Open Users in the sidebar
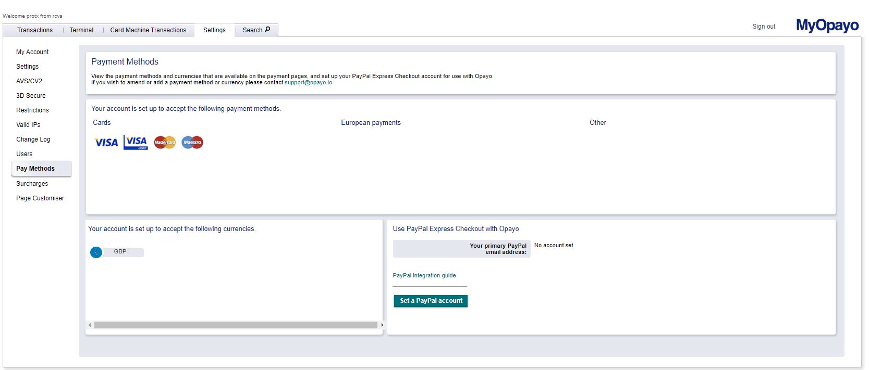The width and height of the screenshot is (869, 370). coord(25,154)
